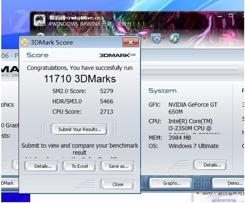This screenshot has height=203, width=245.
Task: Expand the dropdown arrow beside the gear icon
Action: click(x=164, y=38)
